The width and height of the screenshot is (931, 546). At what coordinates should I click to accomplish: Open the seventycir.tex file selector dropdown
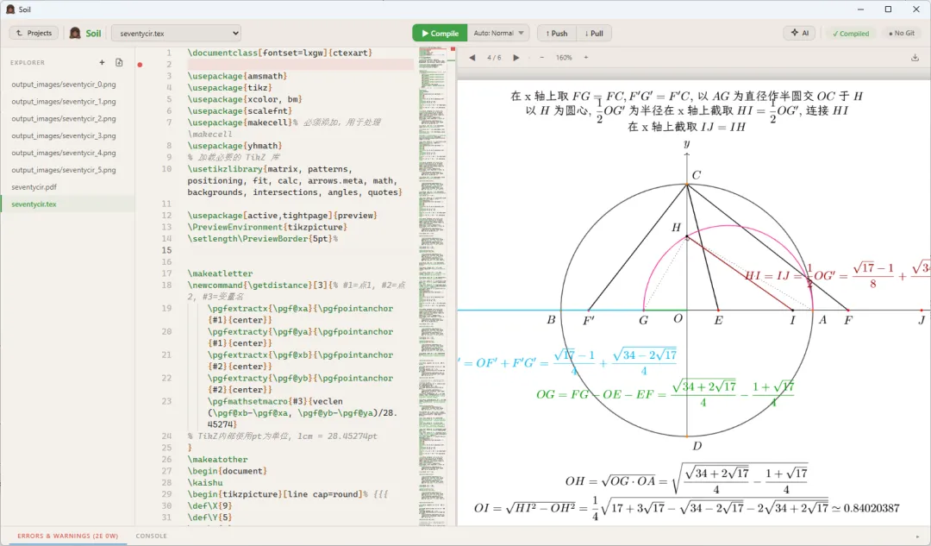pos(176,33)
